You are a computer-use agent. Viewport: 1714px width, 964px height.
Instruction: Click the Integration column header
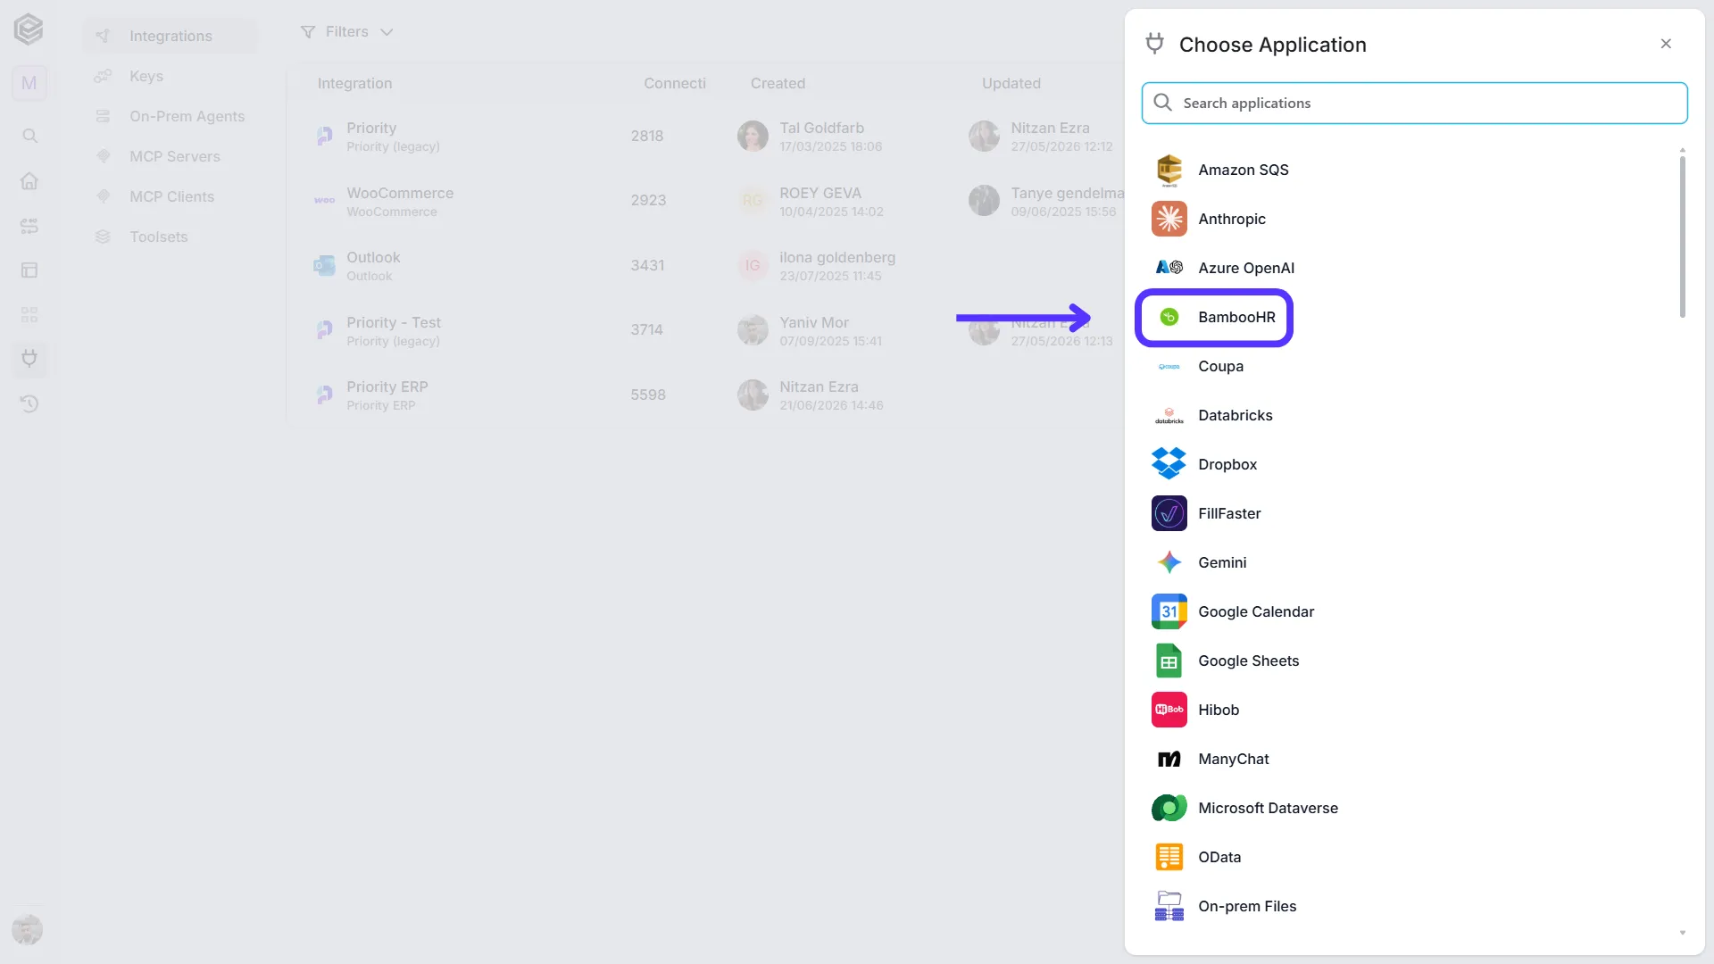tap(354, 83)
